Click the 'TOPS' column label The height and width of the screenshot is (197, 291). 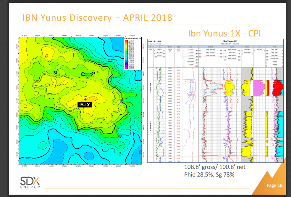[x=151, y=49]
